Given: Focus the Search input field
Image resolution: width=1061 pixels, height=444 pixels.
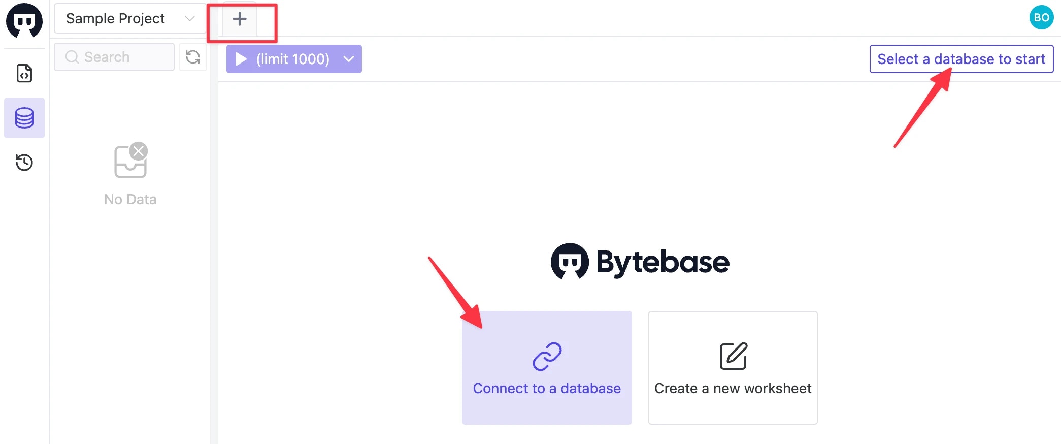Looking at the screenshot, I should 114,57.
